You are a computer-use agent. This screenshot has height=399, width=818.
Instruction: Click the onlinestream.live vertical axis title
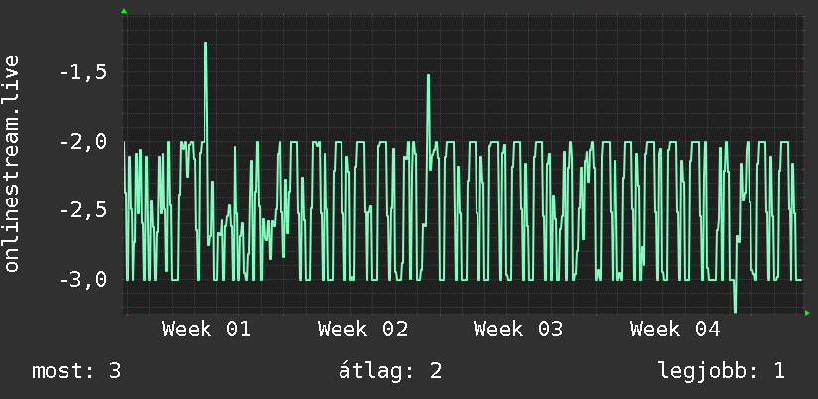click(11, 163)
